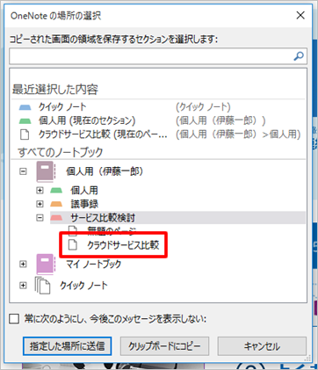Image resolution: width=318 pixels, height=370 pixels.
Task: Click the page icon next to 無題のページ
Action: [73, 231]
